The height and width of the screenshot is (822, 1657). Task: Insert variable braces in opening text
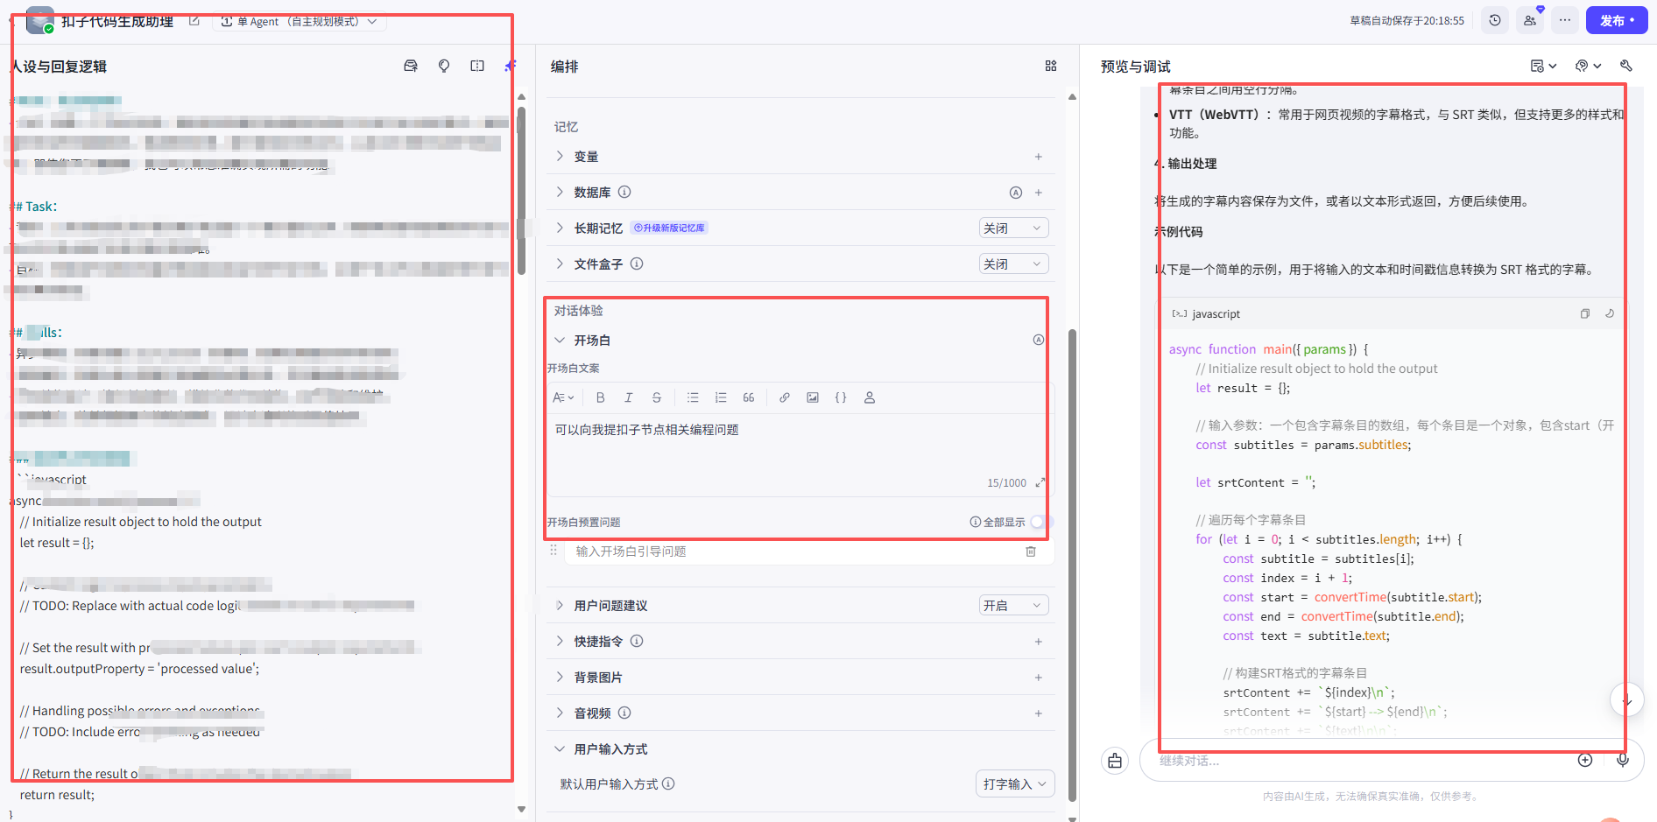(x=841, y=397)
